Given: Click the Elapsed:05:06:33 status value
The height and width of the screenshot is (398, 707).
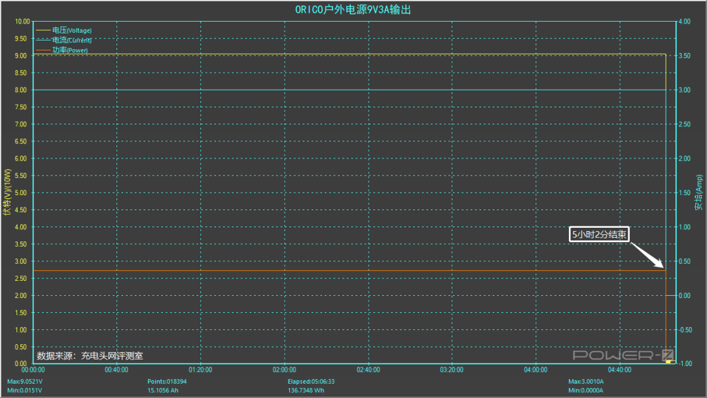Looking at the screenshot, I should [311, 382].
